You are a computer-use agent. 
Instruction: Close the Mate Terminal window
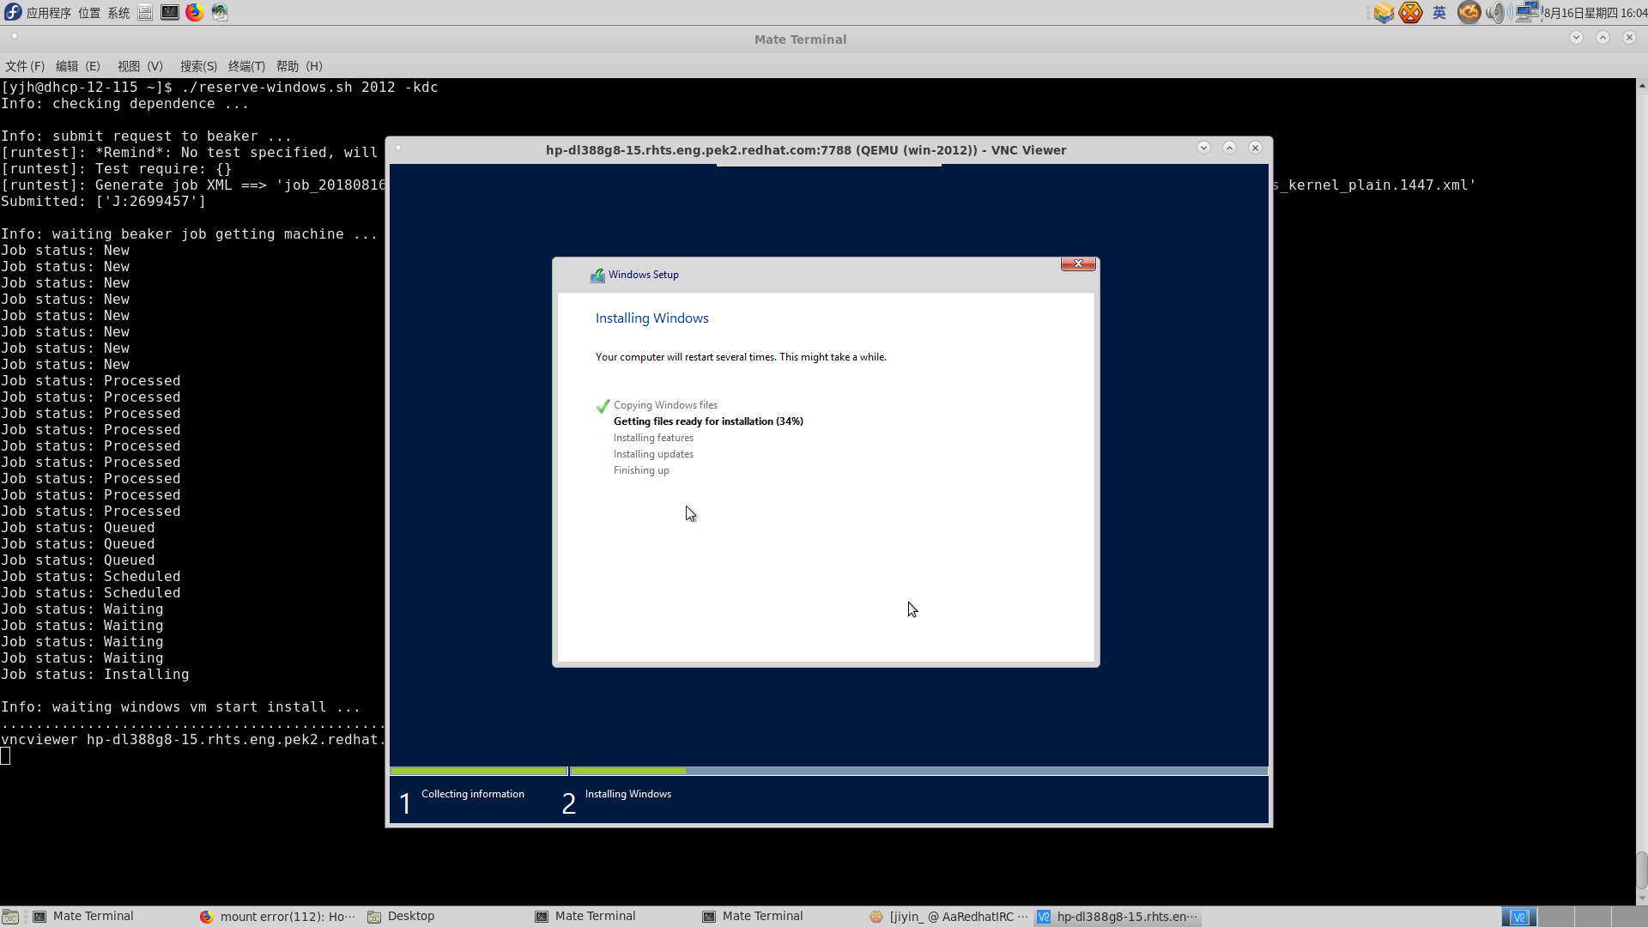pyautogui.click(x=1629, y=37)
